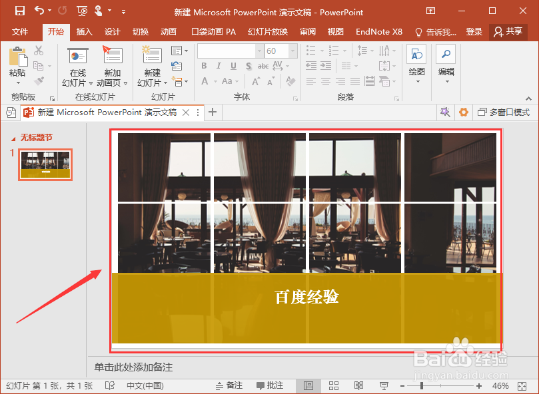The height and width of the screenshot is (394, 539).
Task: Click the 备注 notes button in status bar
Action: [x=229, y=385]
